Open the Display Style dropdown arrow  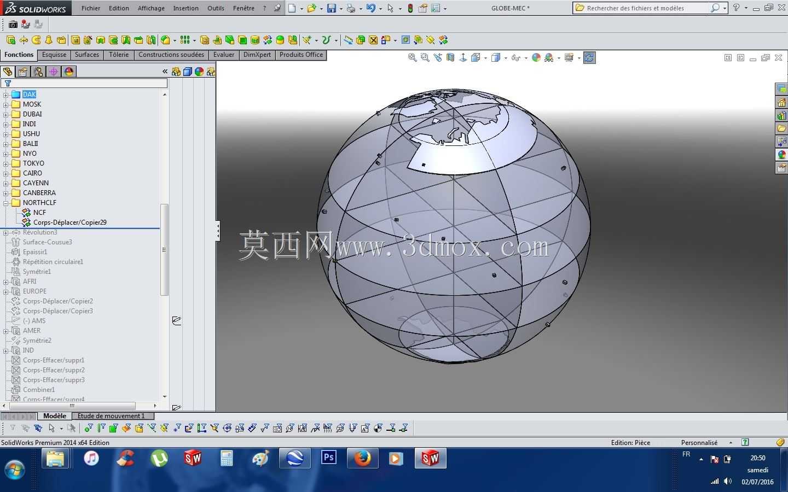506,58
